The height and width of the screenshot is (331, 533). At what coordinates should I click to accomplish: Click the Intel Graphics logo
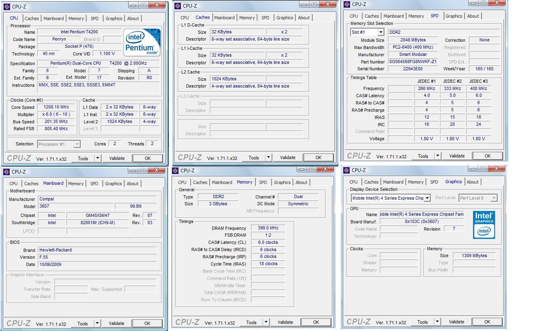484,225
